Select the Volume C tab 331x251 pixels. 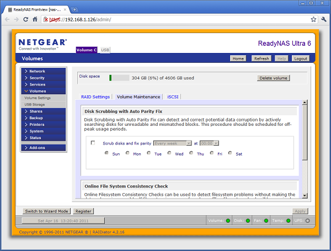tap(87, 50)
